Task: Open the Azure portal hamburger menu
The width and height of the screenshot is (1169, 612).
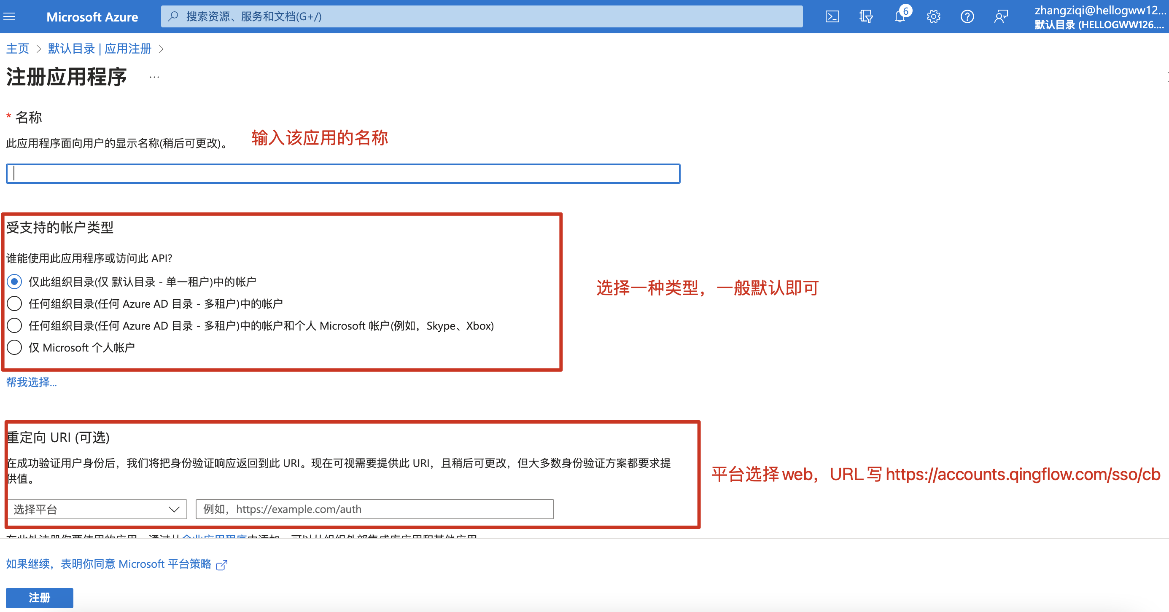Action: click(10, 17)
